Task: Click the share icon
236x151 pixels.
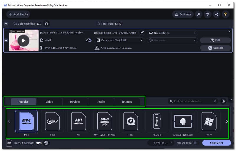Action: point(217,14)
